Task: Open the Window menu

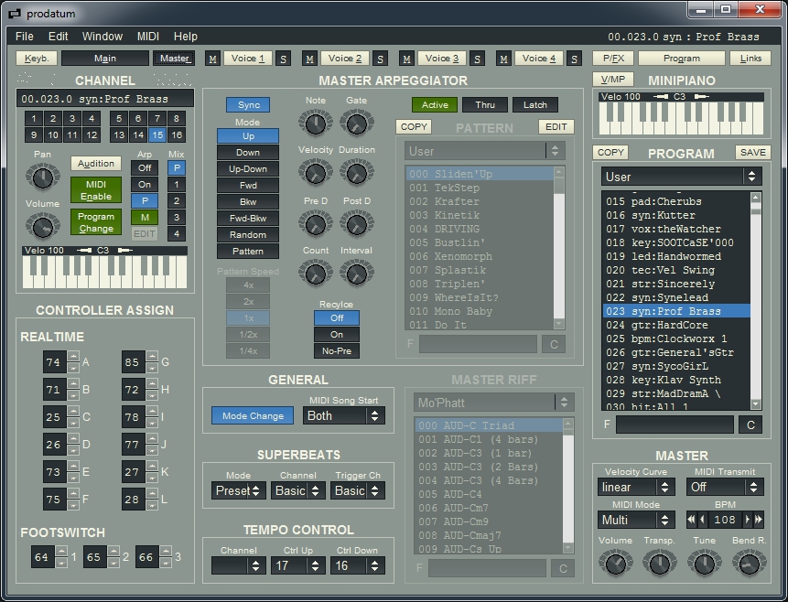Action: click(102, 37)
